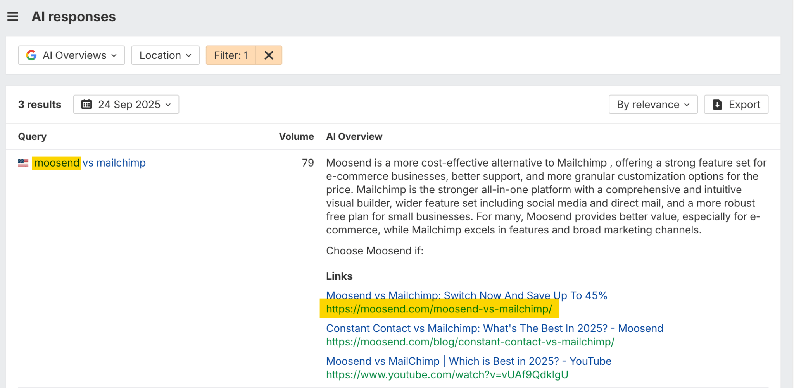The image size is (794, 388).
Task: Click the Export download icon
Action: 717,105
